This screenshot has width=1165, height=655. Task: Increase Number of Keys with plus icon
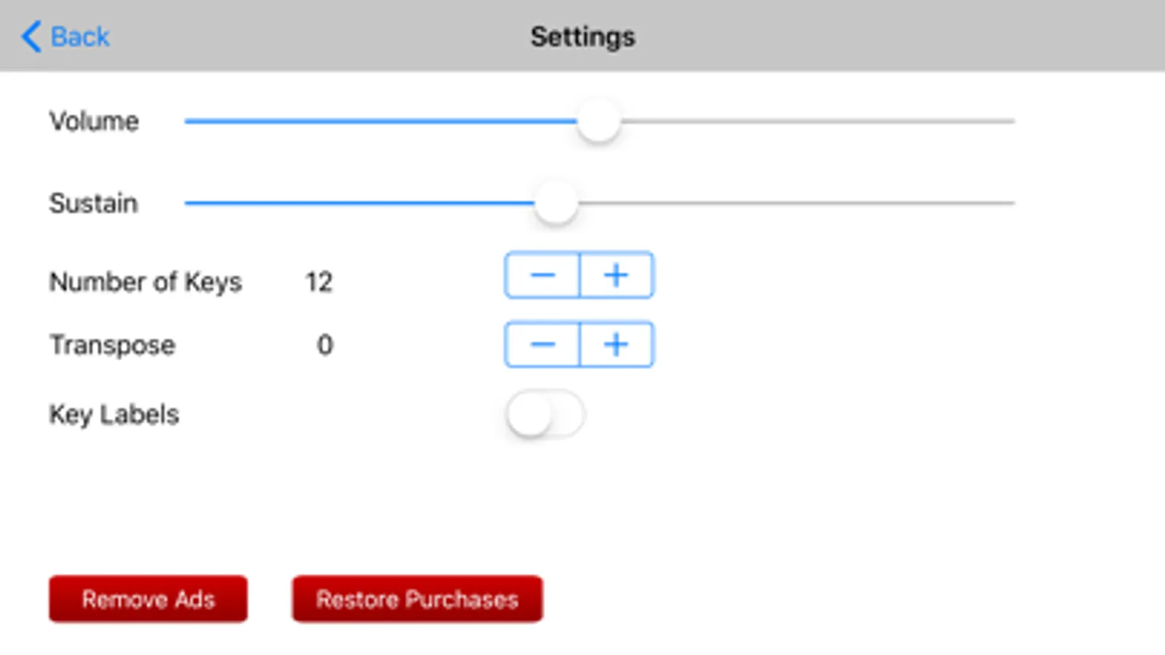[616, 275]
